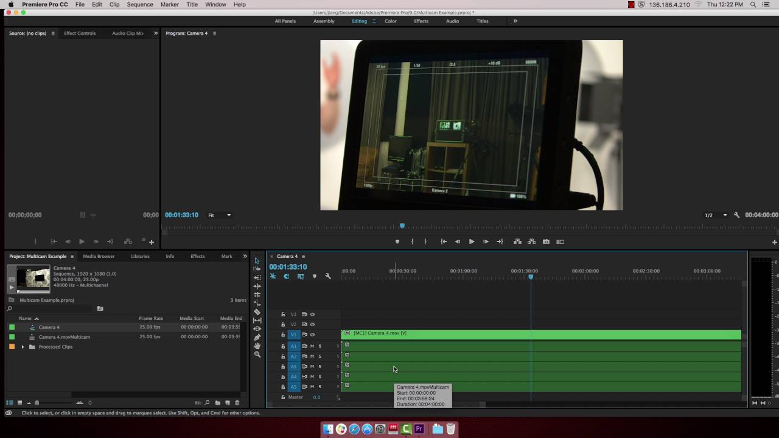Switch to Effect Controls tab
779x438 pixels.
(x=80, y=33)
